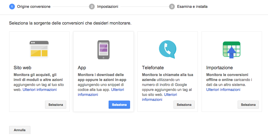Go to the Origine conversione step
268x139 pixels.
click(x=34, y=7)
